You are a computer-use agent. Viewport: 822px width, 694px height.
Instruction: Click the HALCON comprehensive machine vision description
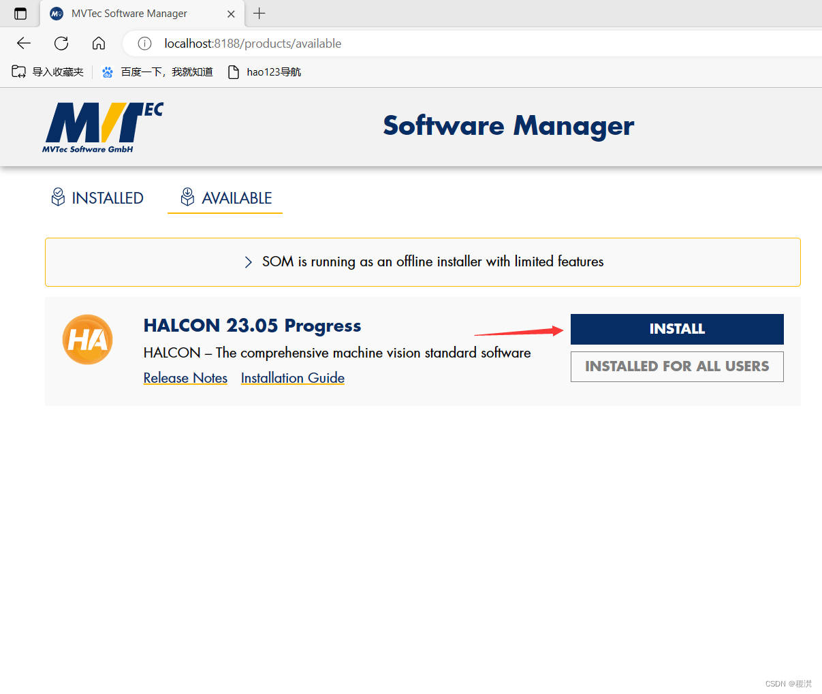[337, 353]
